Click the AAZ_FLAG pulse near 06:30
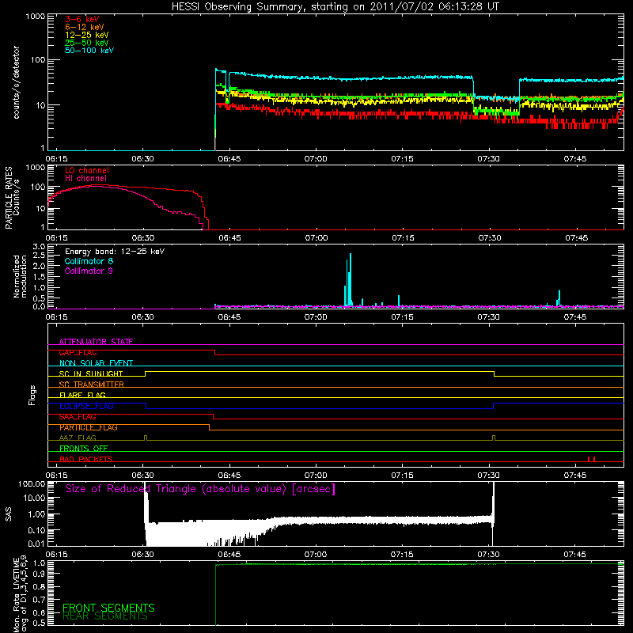Viewport: 633px width, 633px height. 146,438
